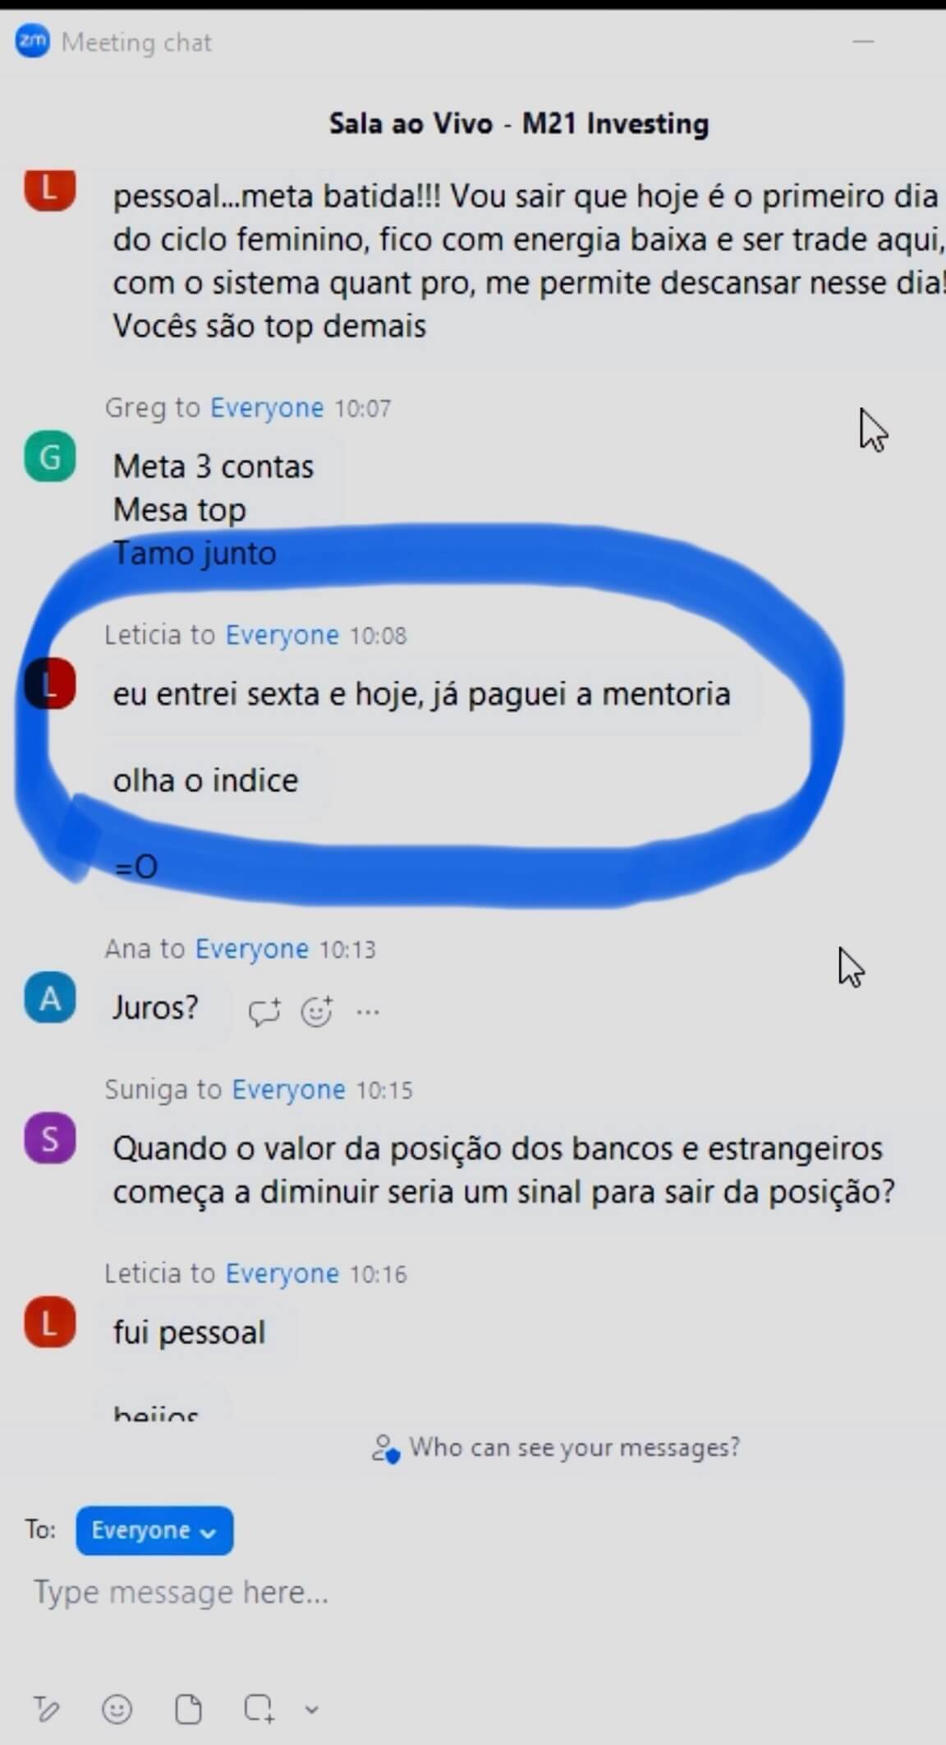This screenshot has width=946, height=1745.
Task: Click Leticia's red avatar beside fui pessoal
Action: click(50, 1323)
